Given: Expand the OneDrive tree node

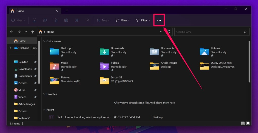Looking at the screenshot, I should pos(10,48).
